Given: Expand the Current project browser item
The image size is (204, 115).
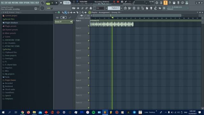Looking at the screenshot, I should coord(11,16).
